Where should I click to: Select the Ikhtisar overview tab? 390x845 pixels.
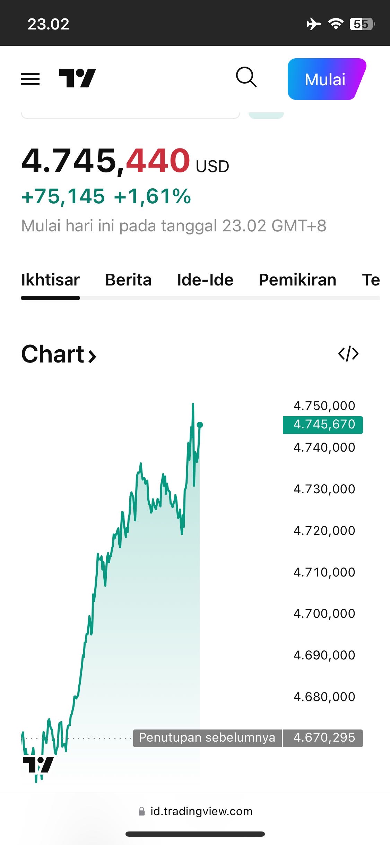pos(50,280)
